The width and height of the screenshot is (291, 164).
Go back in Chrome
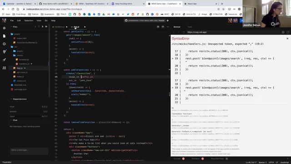tap(3, 9)
